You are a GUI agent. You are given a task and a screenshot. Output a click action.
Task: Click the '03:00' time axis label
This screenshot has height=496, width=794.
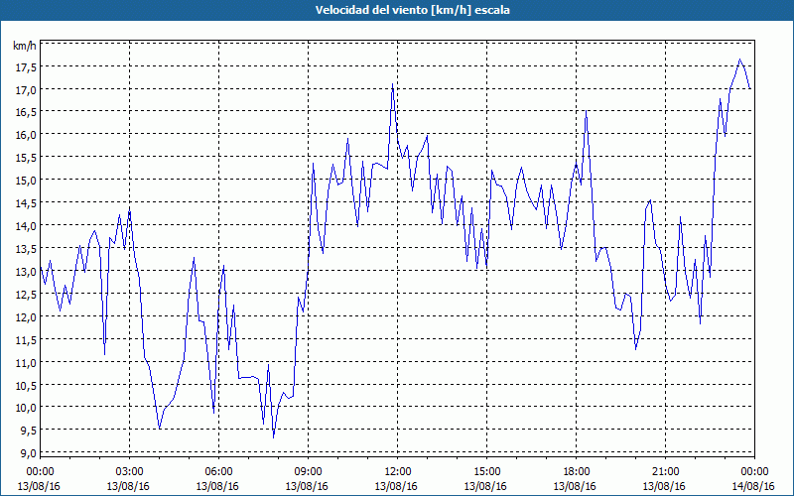(129, 472)
